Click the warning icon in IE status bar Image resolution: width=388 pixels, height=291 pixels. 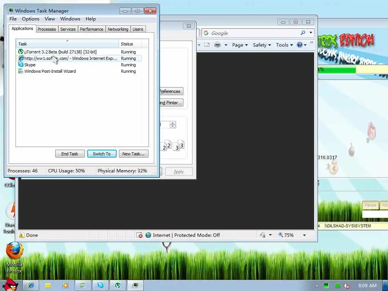tap(22, 235)
